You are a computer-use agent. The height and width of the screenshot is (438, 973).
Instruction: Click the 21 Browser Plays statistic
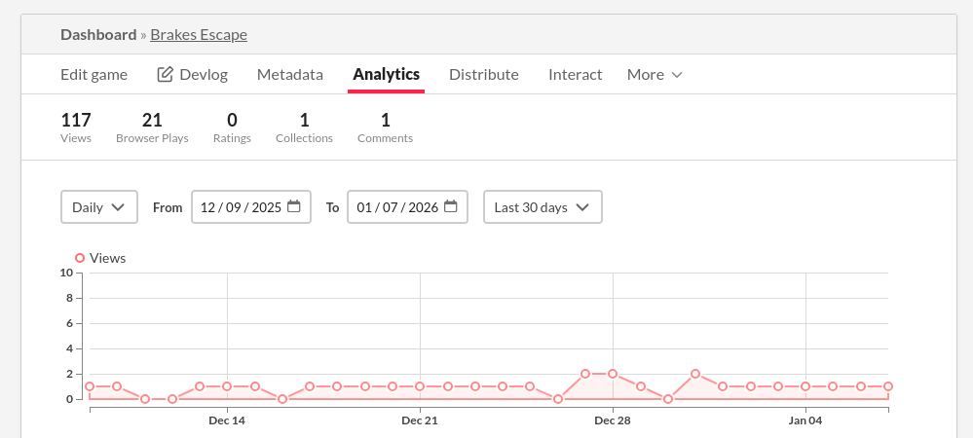tap(152, 128)
